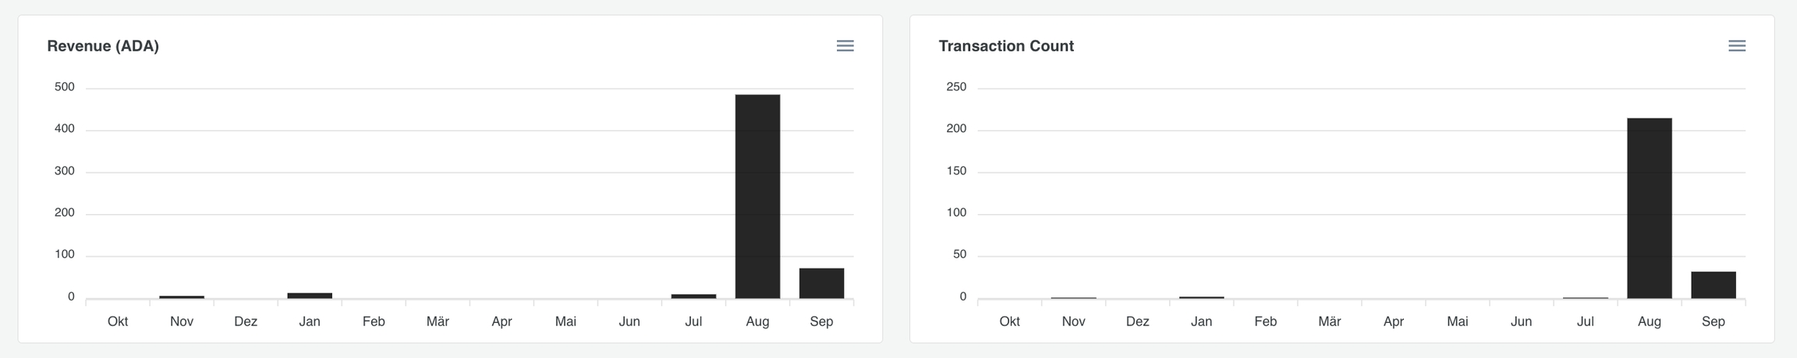Click the Jul bar in Revenue chart
The height and width of the screenshot is (358, 1797).
693,296
